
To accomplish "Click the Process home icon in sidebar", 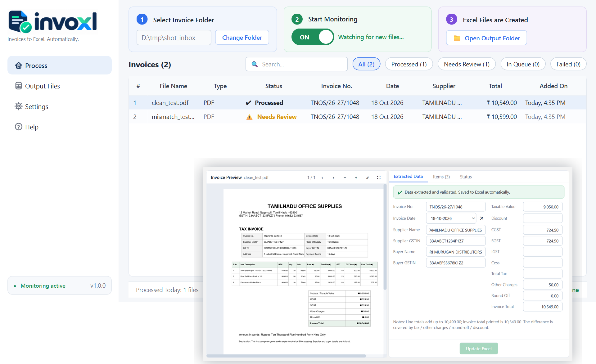I will point(19,65).
